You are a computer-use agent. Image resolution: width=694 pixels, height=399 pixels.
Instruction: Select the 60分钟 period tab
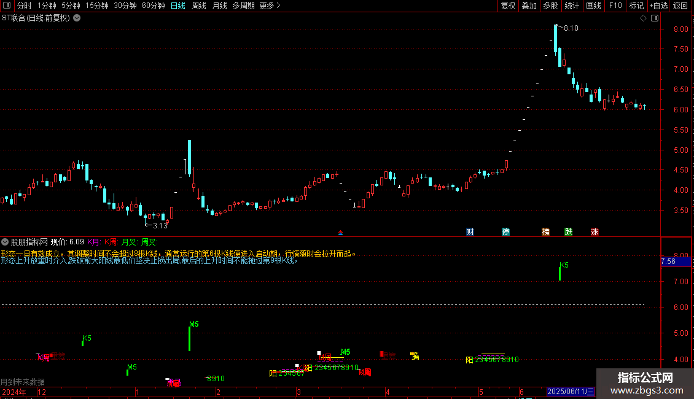(x=154, y=6)
